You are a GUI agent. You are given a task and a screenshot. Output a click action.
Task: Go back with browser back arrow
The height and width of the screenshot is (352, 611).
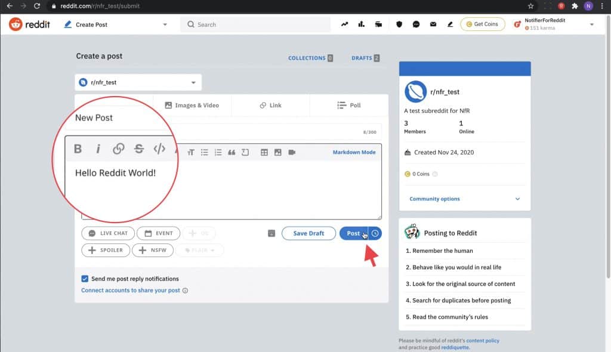(x=10, y=6)
